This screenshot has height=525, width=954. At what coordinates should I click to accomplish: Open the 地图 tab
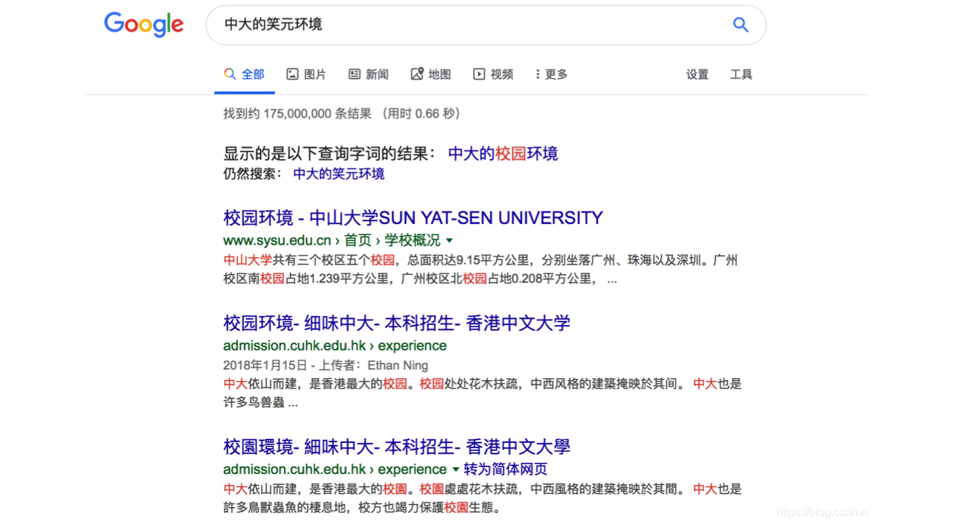431,74
